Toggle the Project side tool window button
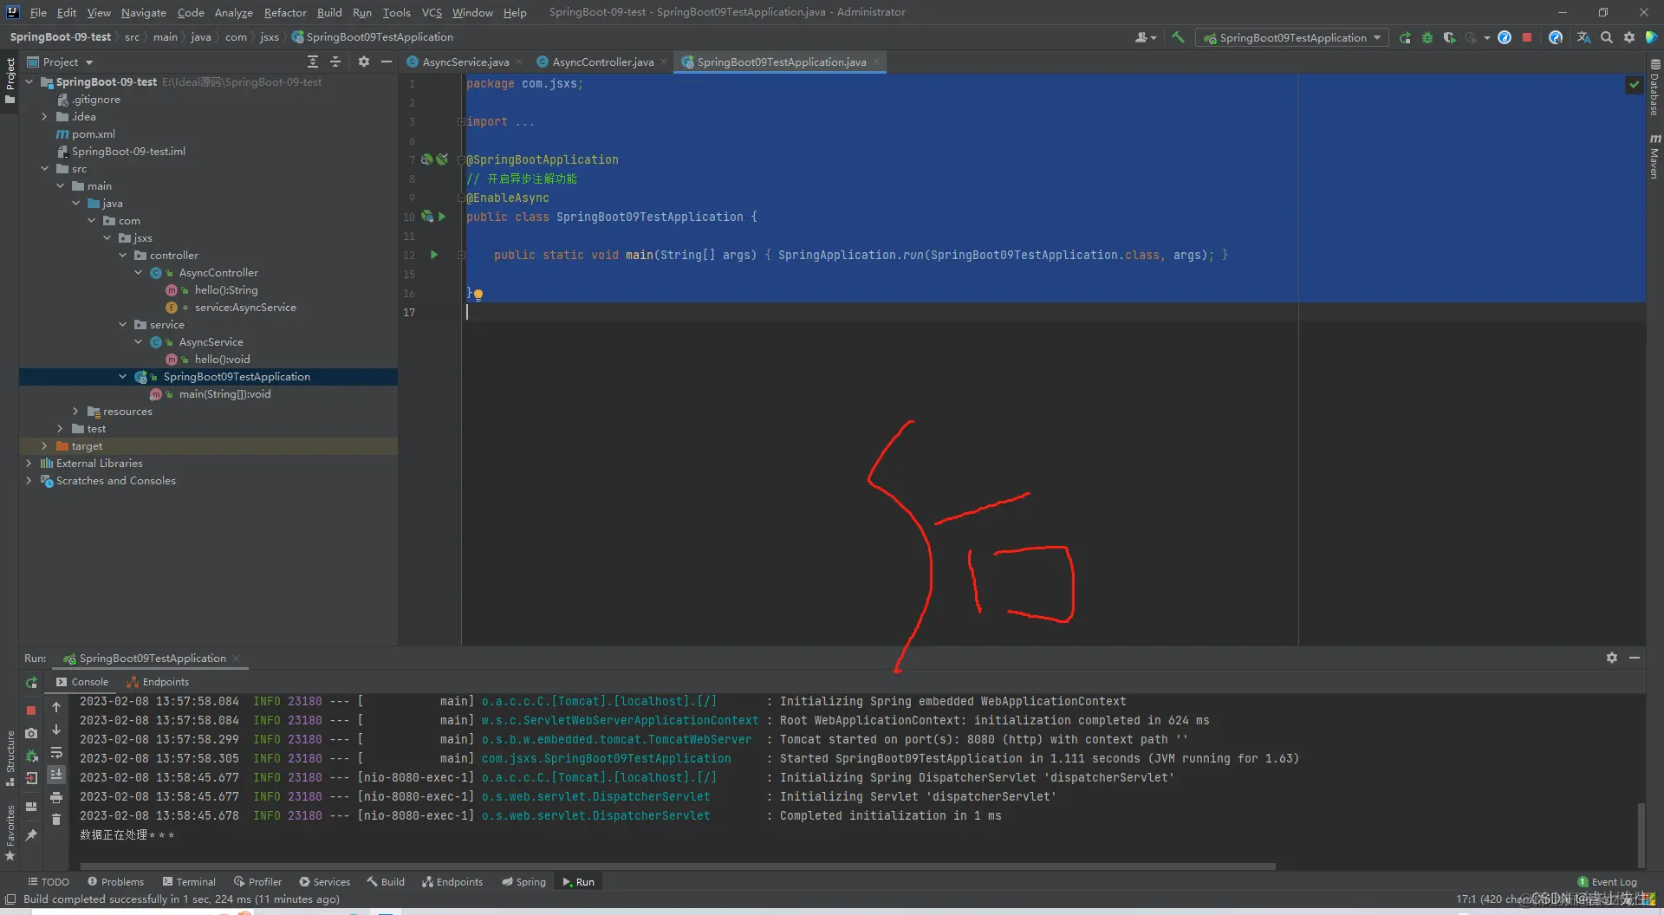Image resolution: width=1664 pixels, height=915 pixels. coord(10,81)
